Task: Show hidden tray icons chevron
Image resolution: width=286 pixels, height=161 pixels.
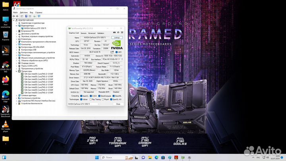Action: pos(253,157)
